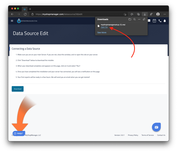Open the Privacy Policy footer link
Screen dimensions: 177x152
click(x=133, y=135)
